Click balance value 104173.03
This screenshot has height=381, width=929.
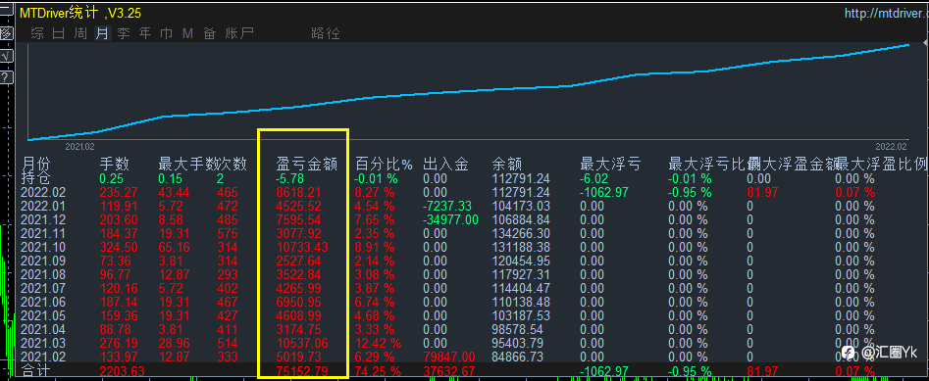(521, 206)
